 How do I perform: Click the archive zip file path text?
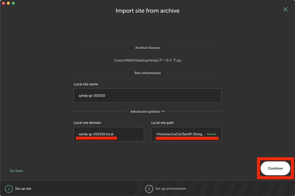point(147,60)
